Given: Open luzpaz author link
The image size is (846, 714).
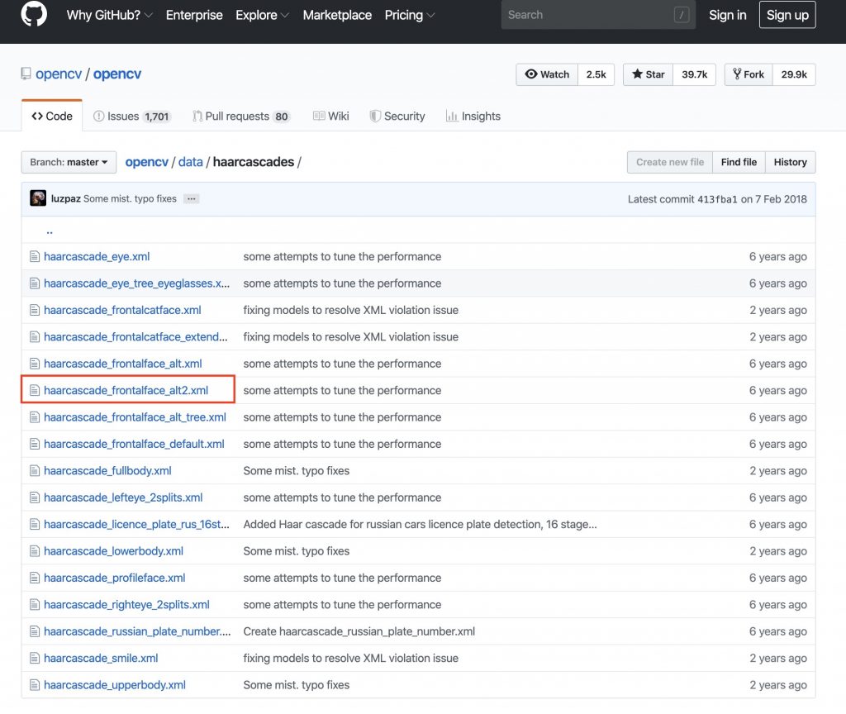Looking at the screenshot, I should tap(66, 198).
